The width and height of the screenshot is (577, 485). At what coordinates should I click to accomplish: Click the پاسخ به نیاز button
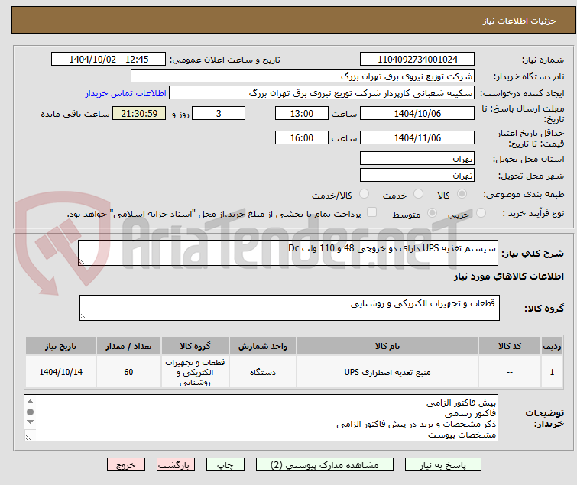pos(443,465)
